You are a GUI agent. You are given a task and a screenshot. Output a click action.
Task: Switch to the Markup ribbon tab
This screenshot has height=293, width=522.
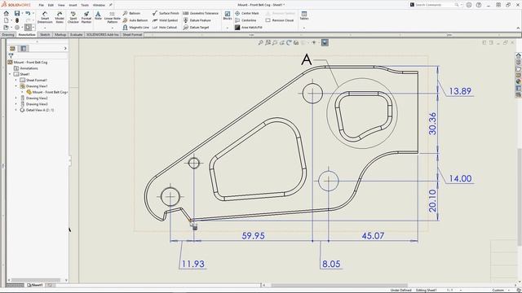[x=60, y=34]
